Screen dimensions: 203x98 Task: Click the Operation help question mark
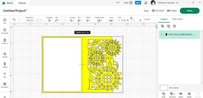tap(40, 20)
